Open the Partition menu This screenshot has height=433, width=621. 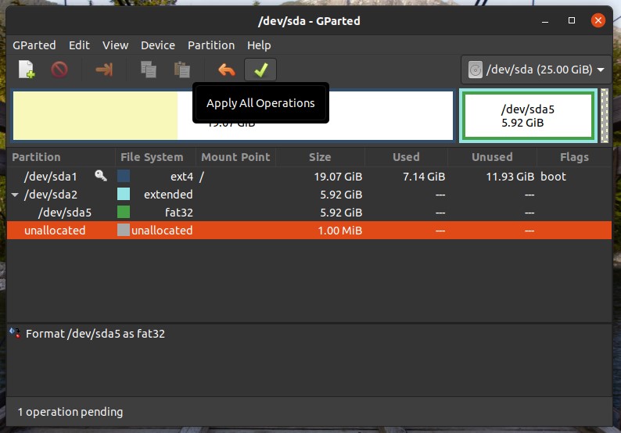[x=210, y=45]
